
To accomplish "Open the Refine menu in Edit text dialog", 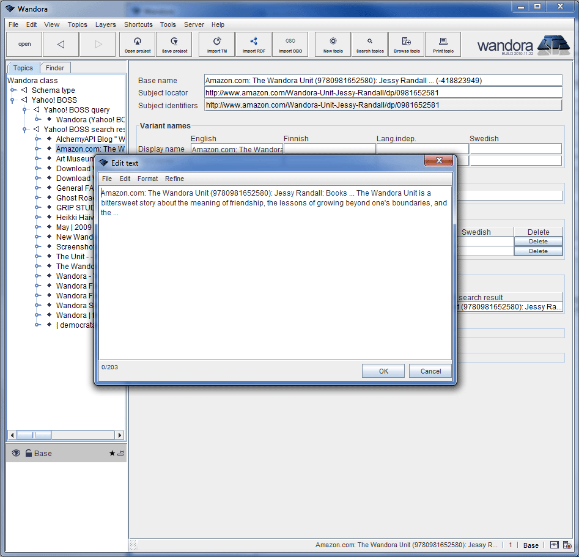I will 174,179.
